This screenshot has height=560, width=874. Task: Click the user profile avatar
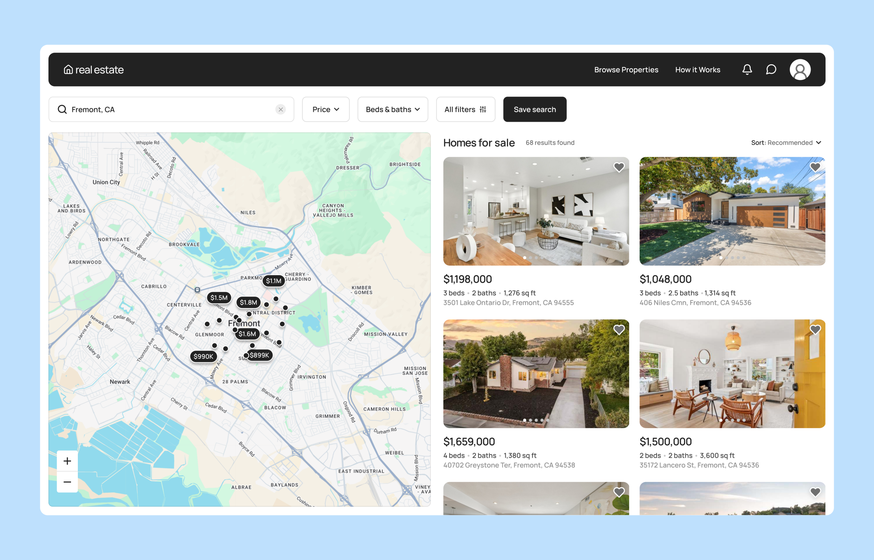(800, 69)
